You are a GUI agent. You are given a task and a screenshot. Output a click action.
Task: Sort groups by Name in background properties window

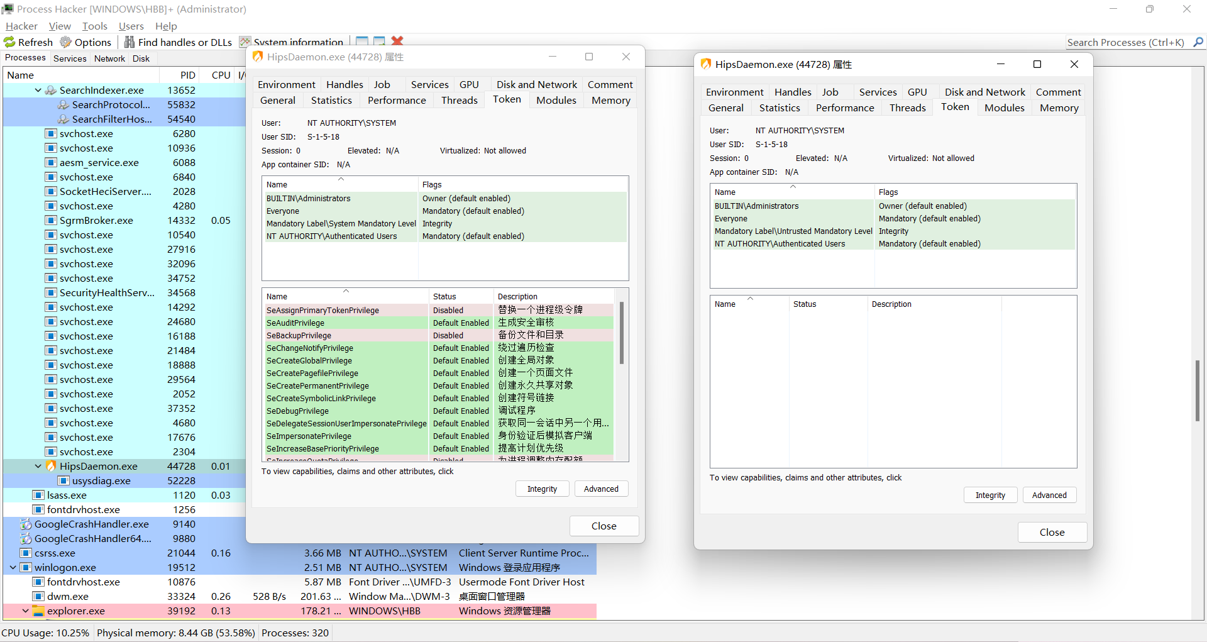coord(340,184)
